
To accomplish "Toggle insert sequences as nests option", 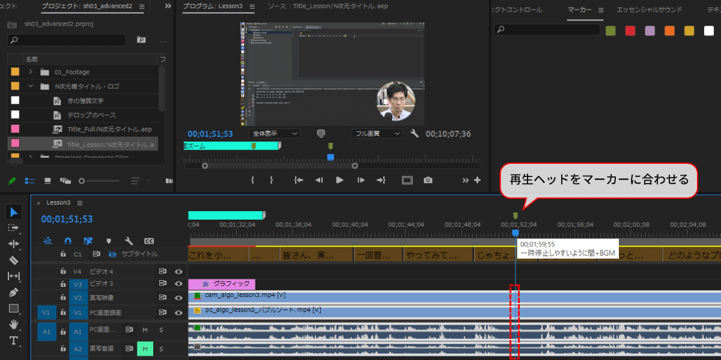I will 48,241.
